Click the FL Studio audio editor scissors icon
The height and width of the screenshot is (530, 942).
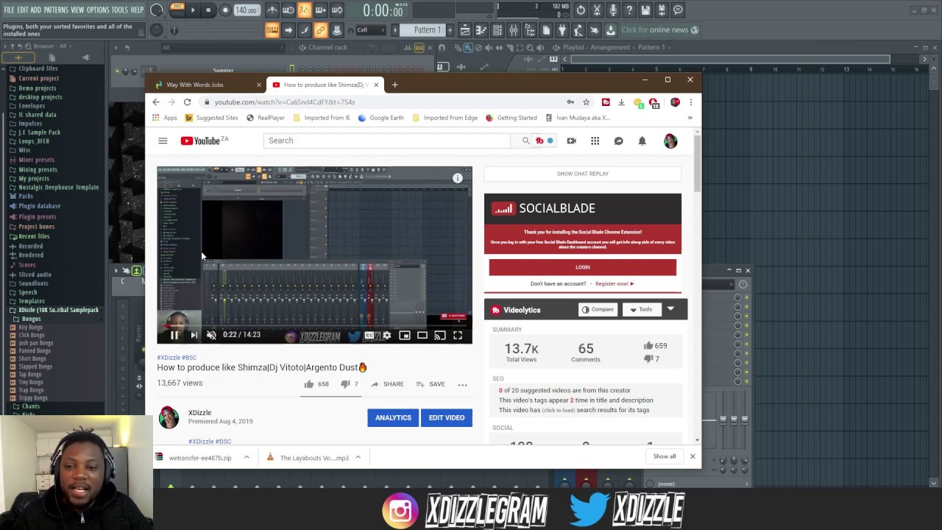[x=597, y=10]
